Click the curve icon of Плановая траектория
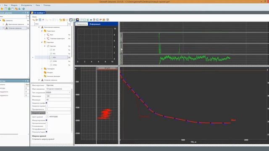This screenshot has height=151, width=269. click(48, 39)
